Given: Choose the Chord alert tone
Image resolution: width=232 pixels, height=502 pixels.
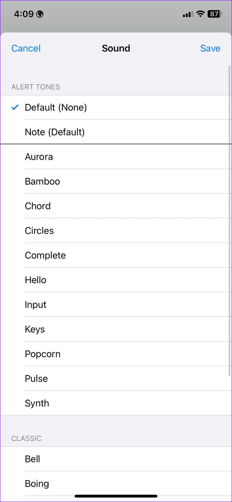Looking at the screenshot, I should point(116,206).
